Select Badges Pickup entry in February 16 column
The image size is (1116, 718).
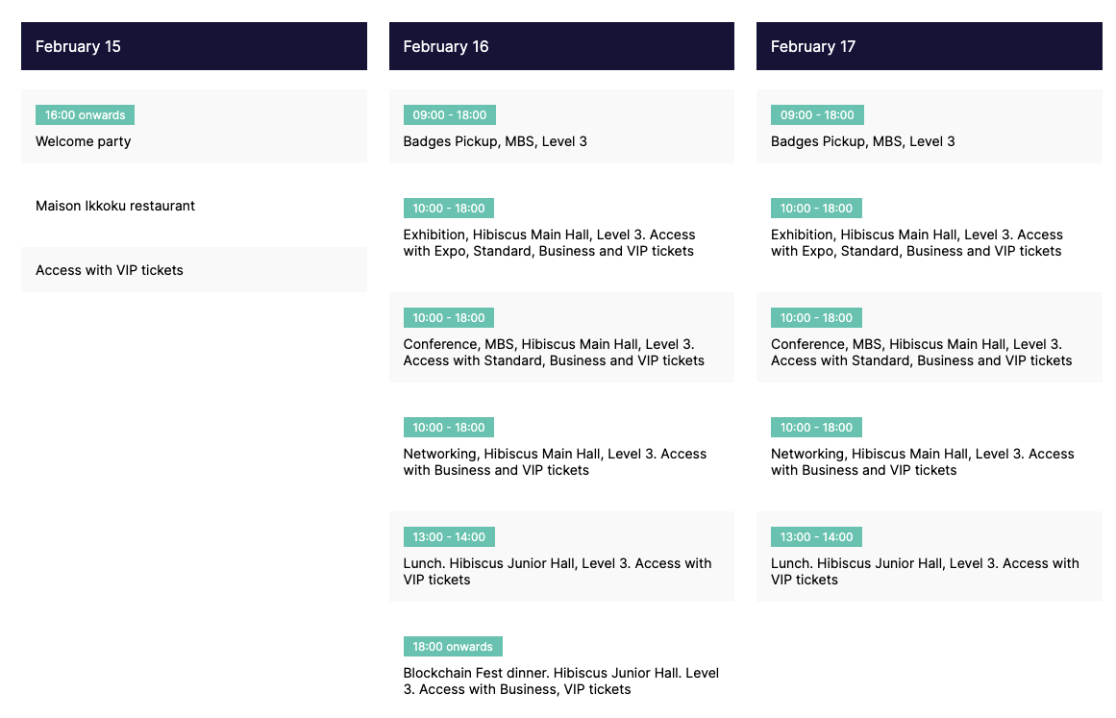[495, 141]
